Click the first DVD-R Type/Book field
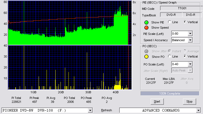The image size is (203, 114). pyautogui.click(x=171, y=15)
